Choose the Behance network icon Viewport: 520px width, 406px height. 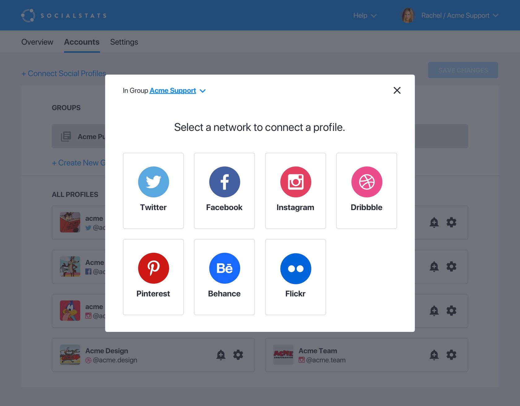tap(224, 268)
